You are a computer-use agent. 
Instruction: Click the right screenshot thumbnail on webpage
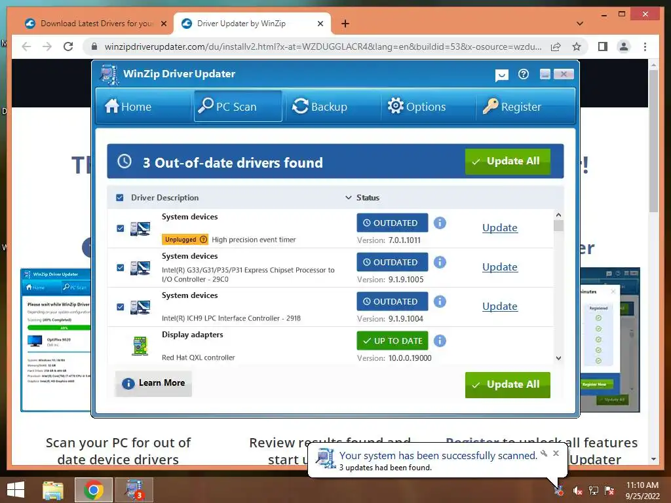(610, 340)
